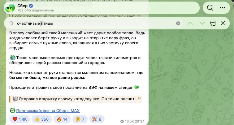Add thumbs up reaction with 350
This screenshot has height=125, width=234.
pyautogui.click(x=42, y=119)
